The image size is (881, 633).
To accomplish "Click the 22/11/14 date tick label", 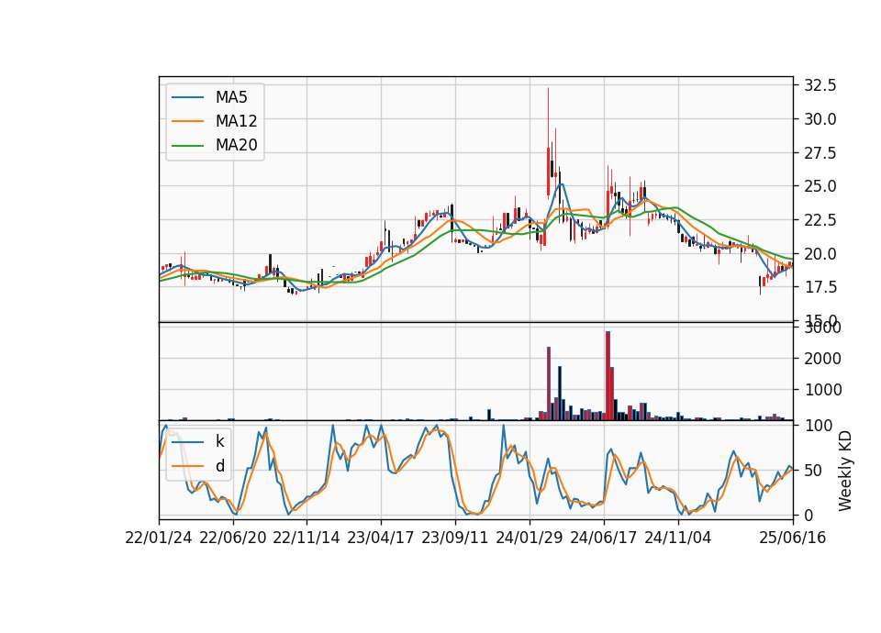I will point(307,538).
